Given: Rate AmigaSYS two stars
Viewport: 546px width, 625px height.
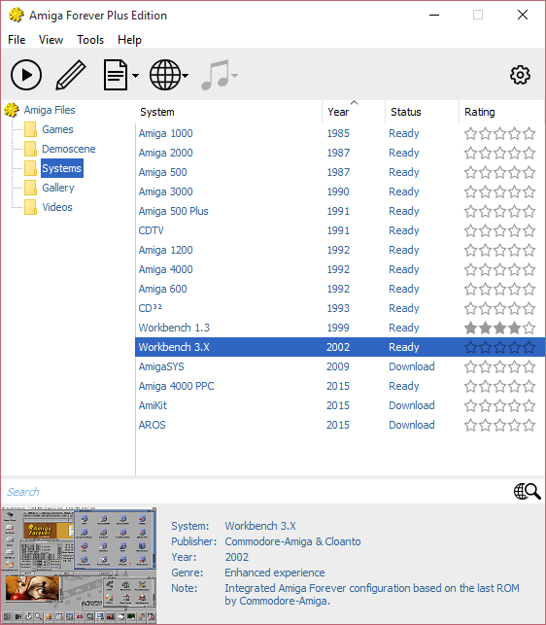Looking at the screenshot, I should pyautogui.click(x=486, y=367).
